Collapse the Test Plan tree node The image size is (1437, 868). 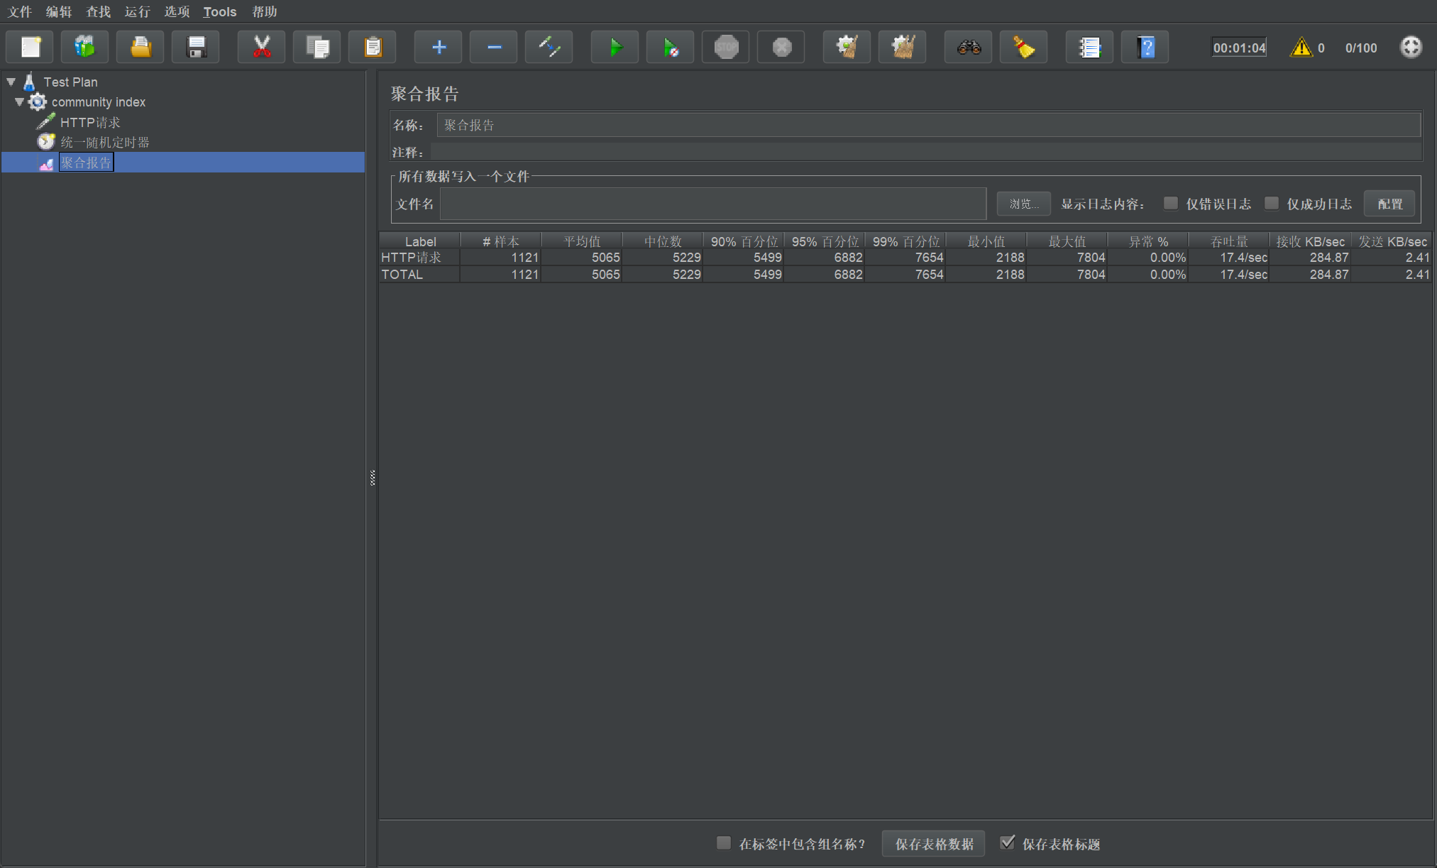click(11, 82)
